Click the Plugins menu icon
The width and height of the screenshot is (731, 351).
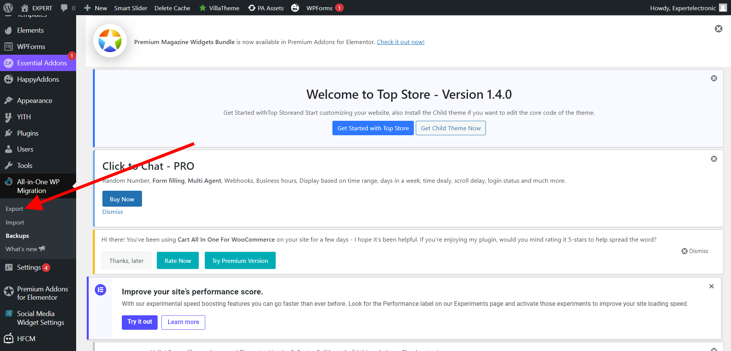pyautogui.click(x=8, y=133)
